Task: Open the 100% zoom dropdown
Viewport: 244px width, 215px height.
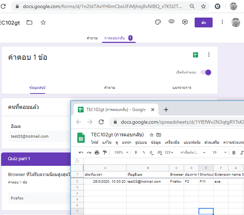Action: click(121, 152)
